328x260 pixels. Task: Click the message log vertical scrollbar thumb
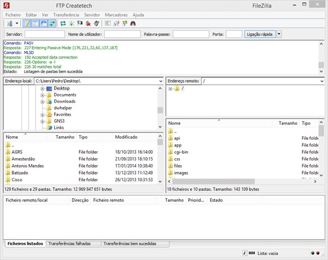321,65
